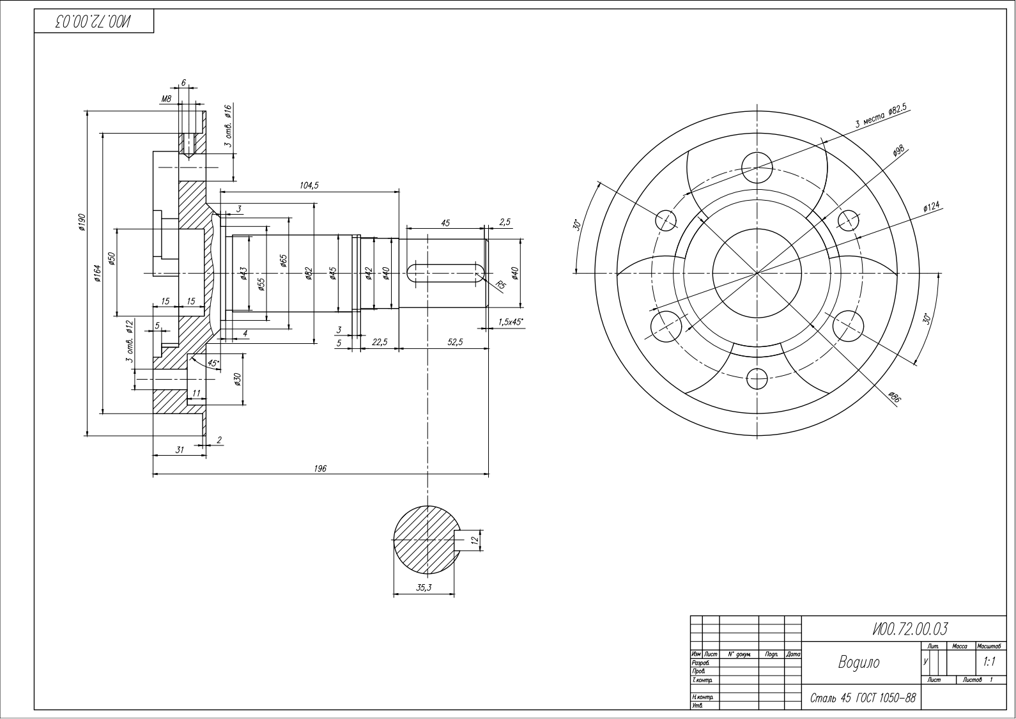Select the ø164 diameter dimension label

tap(97, 273)
